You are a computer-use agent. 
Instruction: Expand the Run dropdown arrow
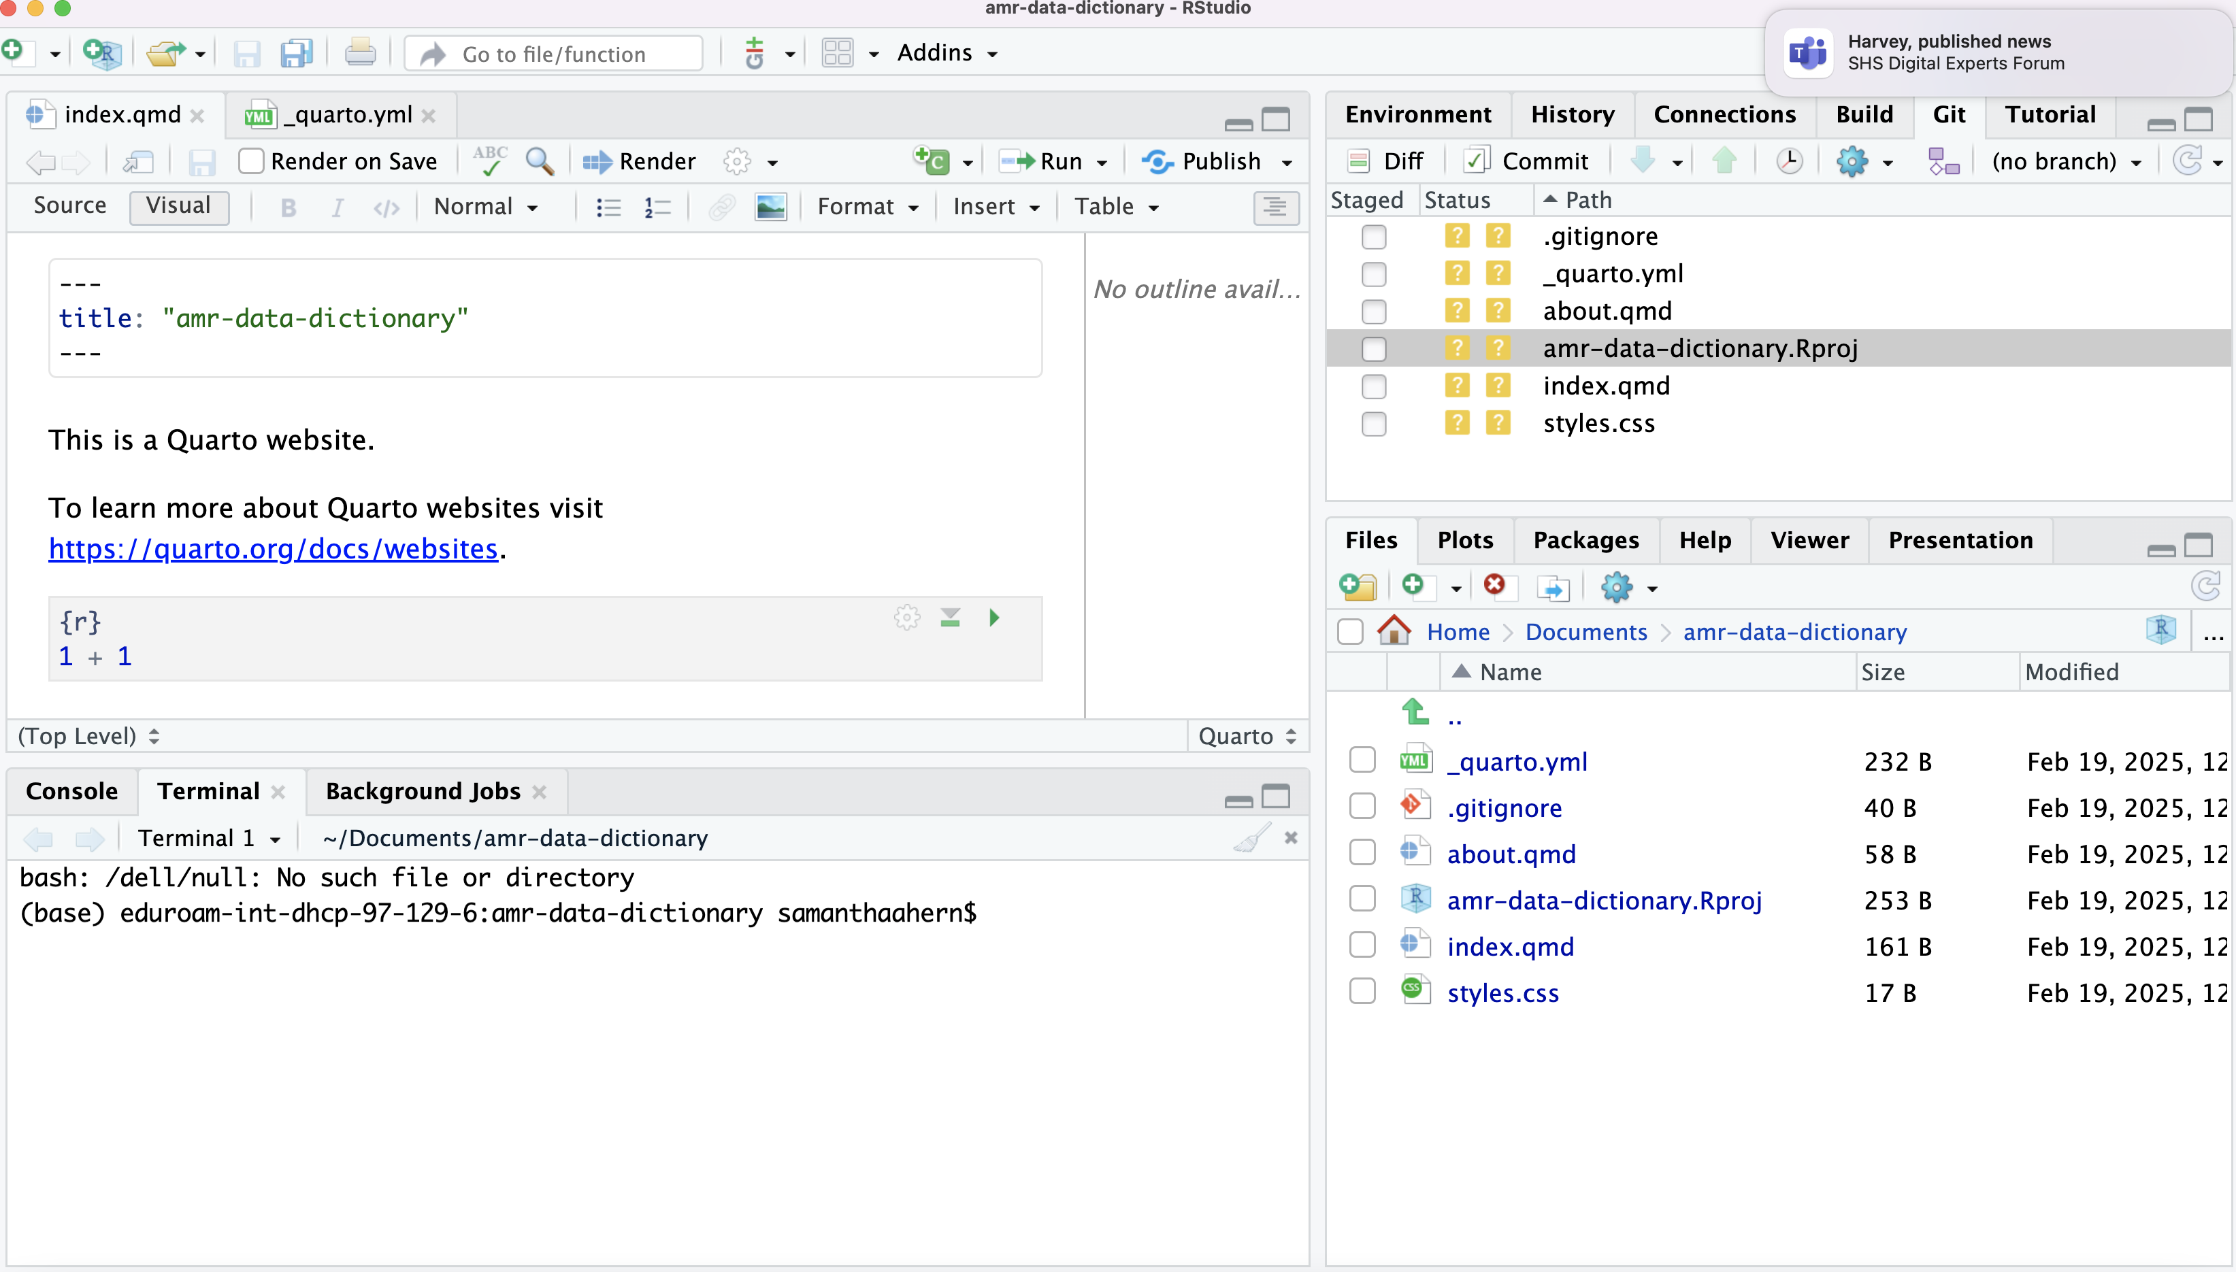click(1102, 163)
